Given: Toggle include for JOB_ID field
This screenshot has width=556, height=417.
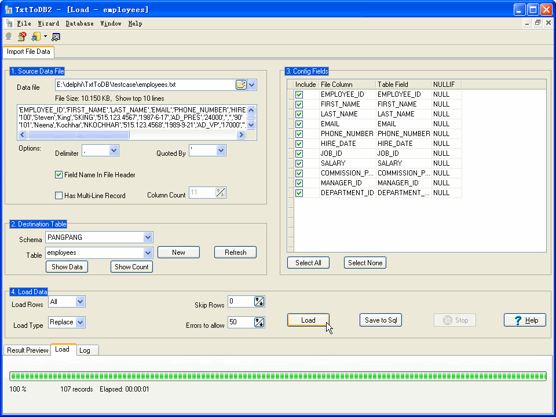Looking at the screenshot, I should click(299, 153).
